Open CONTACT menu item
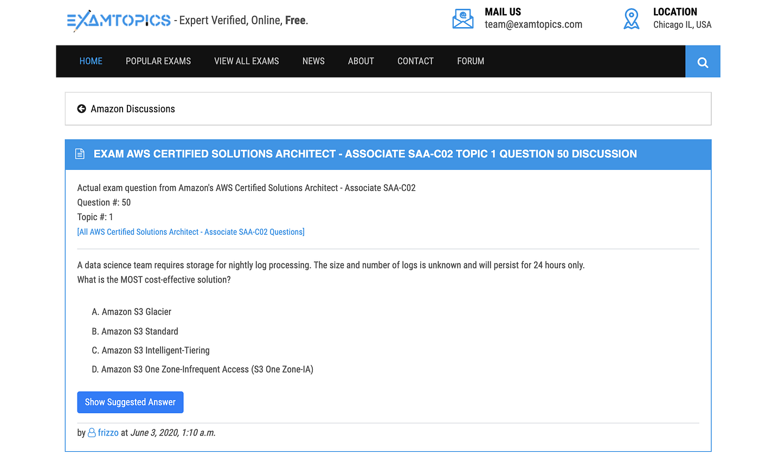This screenshot has height=468, width=759. point(415,61)
